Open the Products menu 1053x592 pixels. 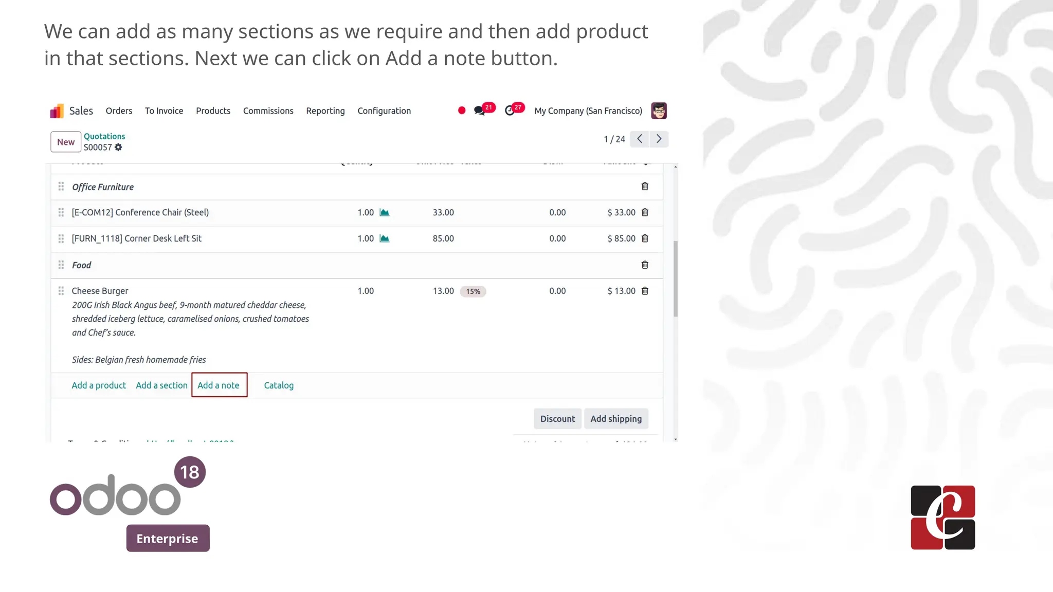point(213,111)
